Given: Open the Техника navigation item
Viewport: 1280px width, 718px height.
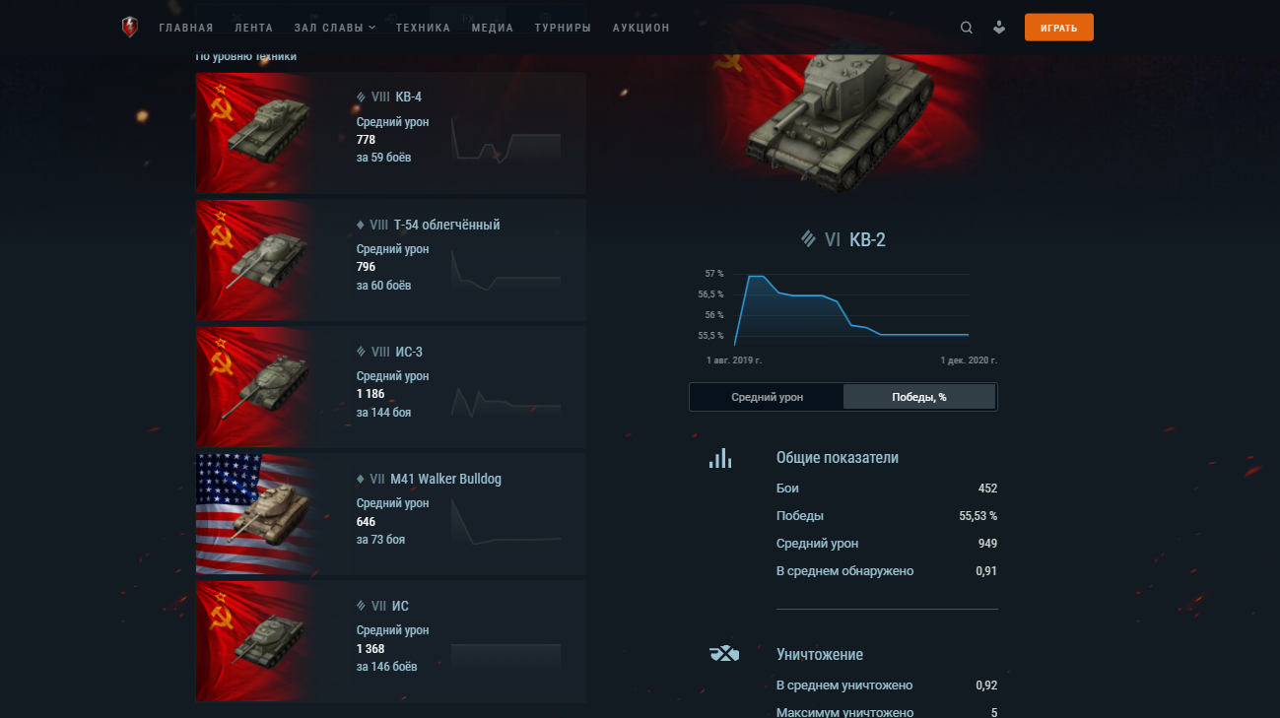Looking at the screenshot, I should [x=423, y=28].
